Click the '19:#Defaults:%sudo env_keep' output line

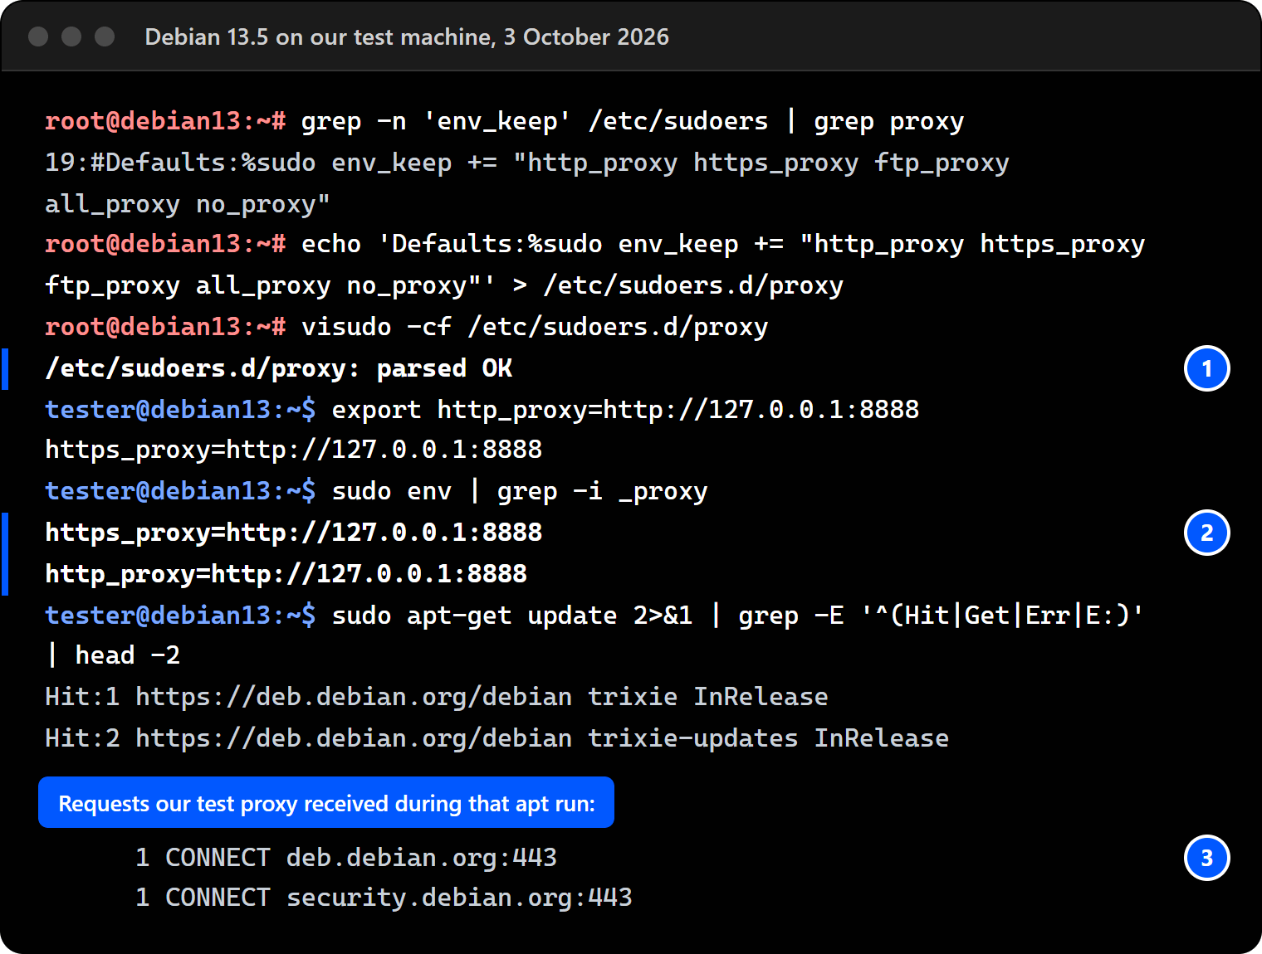pyautogui.click(x=526, y=163)
